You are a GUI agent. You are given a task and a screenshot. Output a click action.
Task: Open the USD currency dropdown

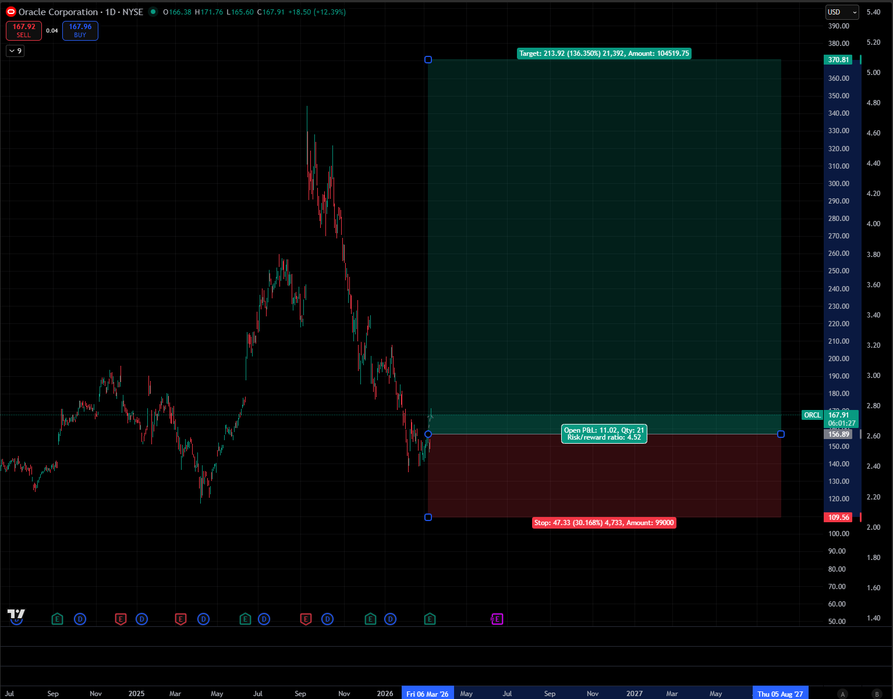(x=842, y=12)
